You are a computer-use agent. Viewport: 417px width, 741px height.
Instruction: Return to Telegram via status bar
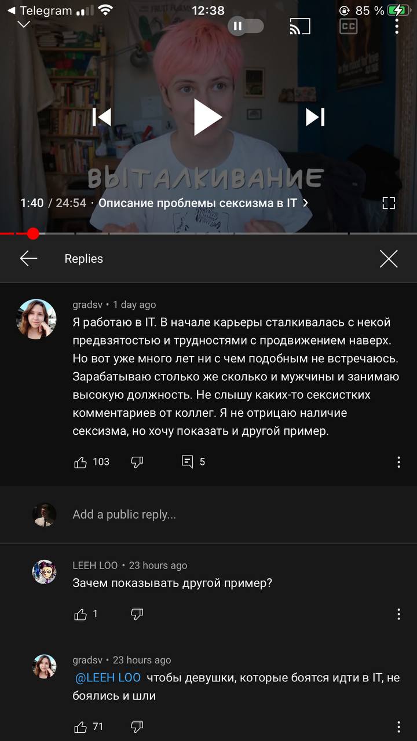pyautogui.click(x=39, y=10)
